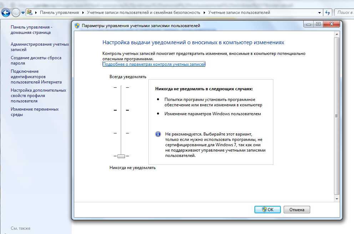Image resolution: width=354 pixels, height=234 pixels.
Task: Click 'Подробнее о параметрах контроля учетных записей' link
Action: [x=154, y=64]
